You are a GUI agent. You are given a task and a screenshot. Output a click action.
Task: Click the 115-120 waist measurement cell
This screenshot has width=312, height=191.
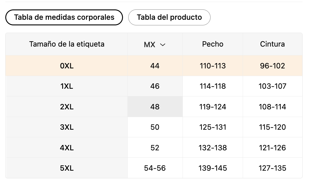click(272, 127)
